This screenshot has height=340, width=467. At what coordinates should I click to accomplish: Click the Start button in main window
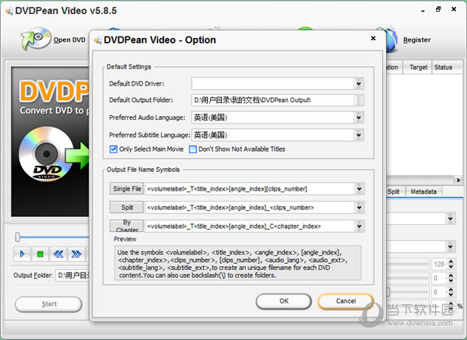pos(48,304)
